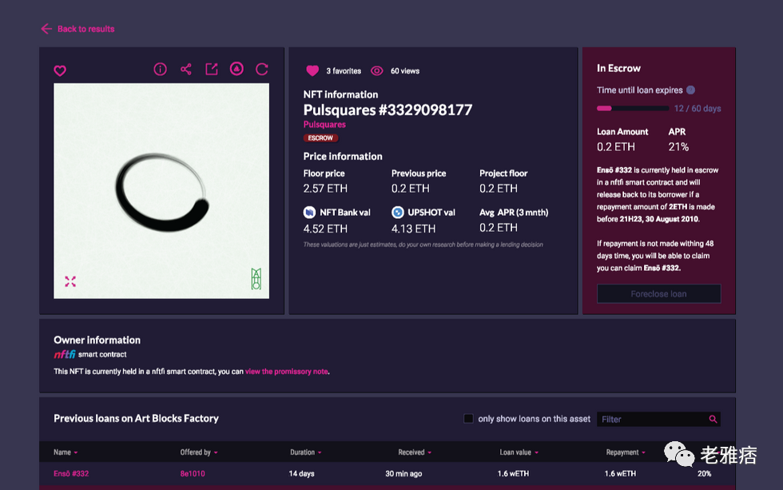Click the Loan Amount 0.2 ETH value
This screenshot has height=490, width=783.
pos(616,147)
